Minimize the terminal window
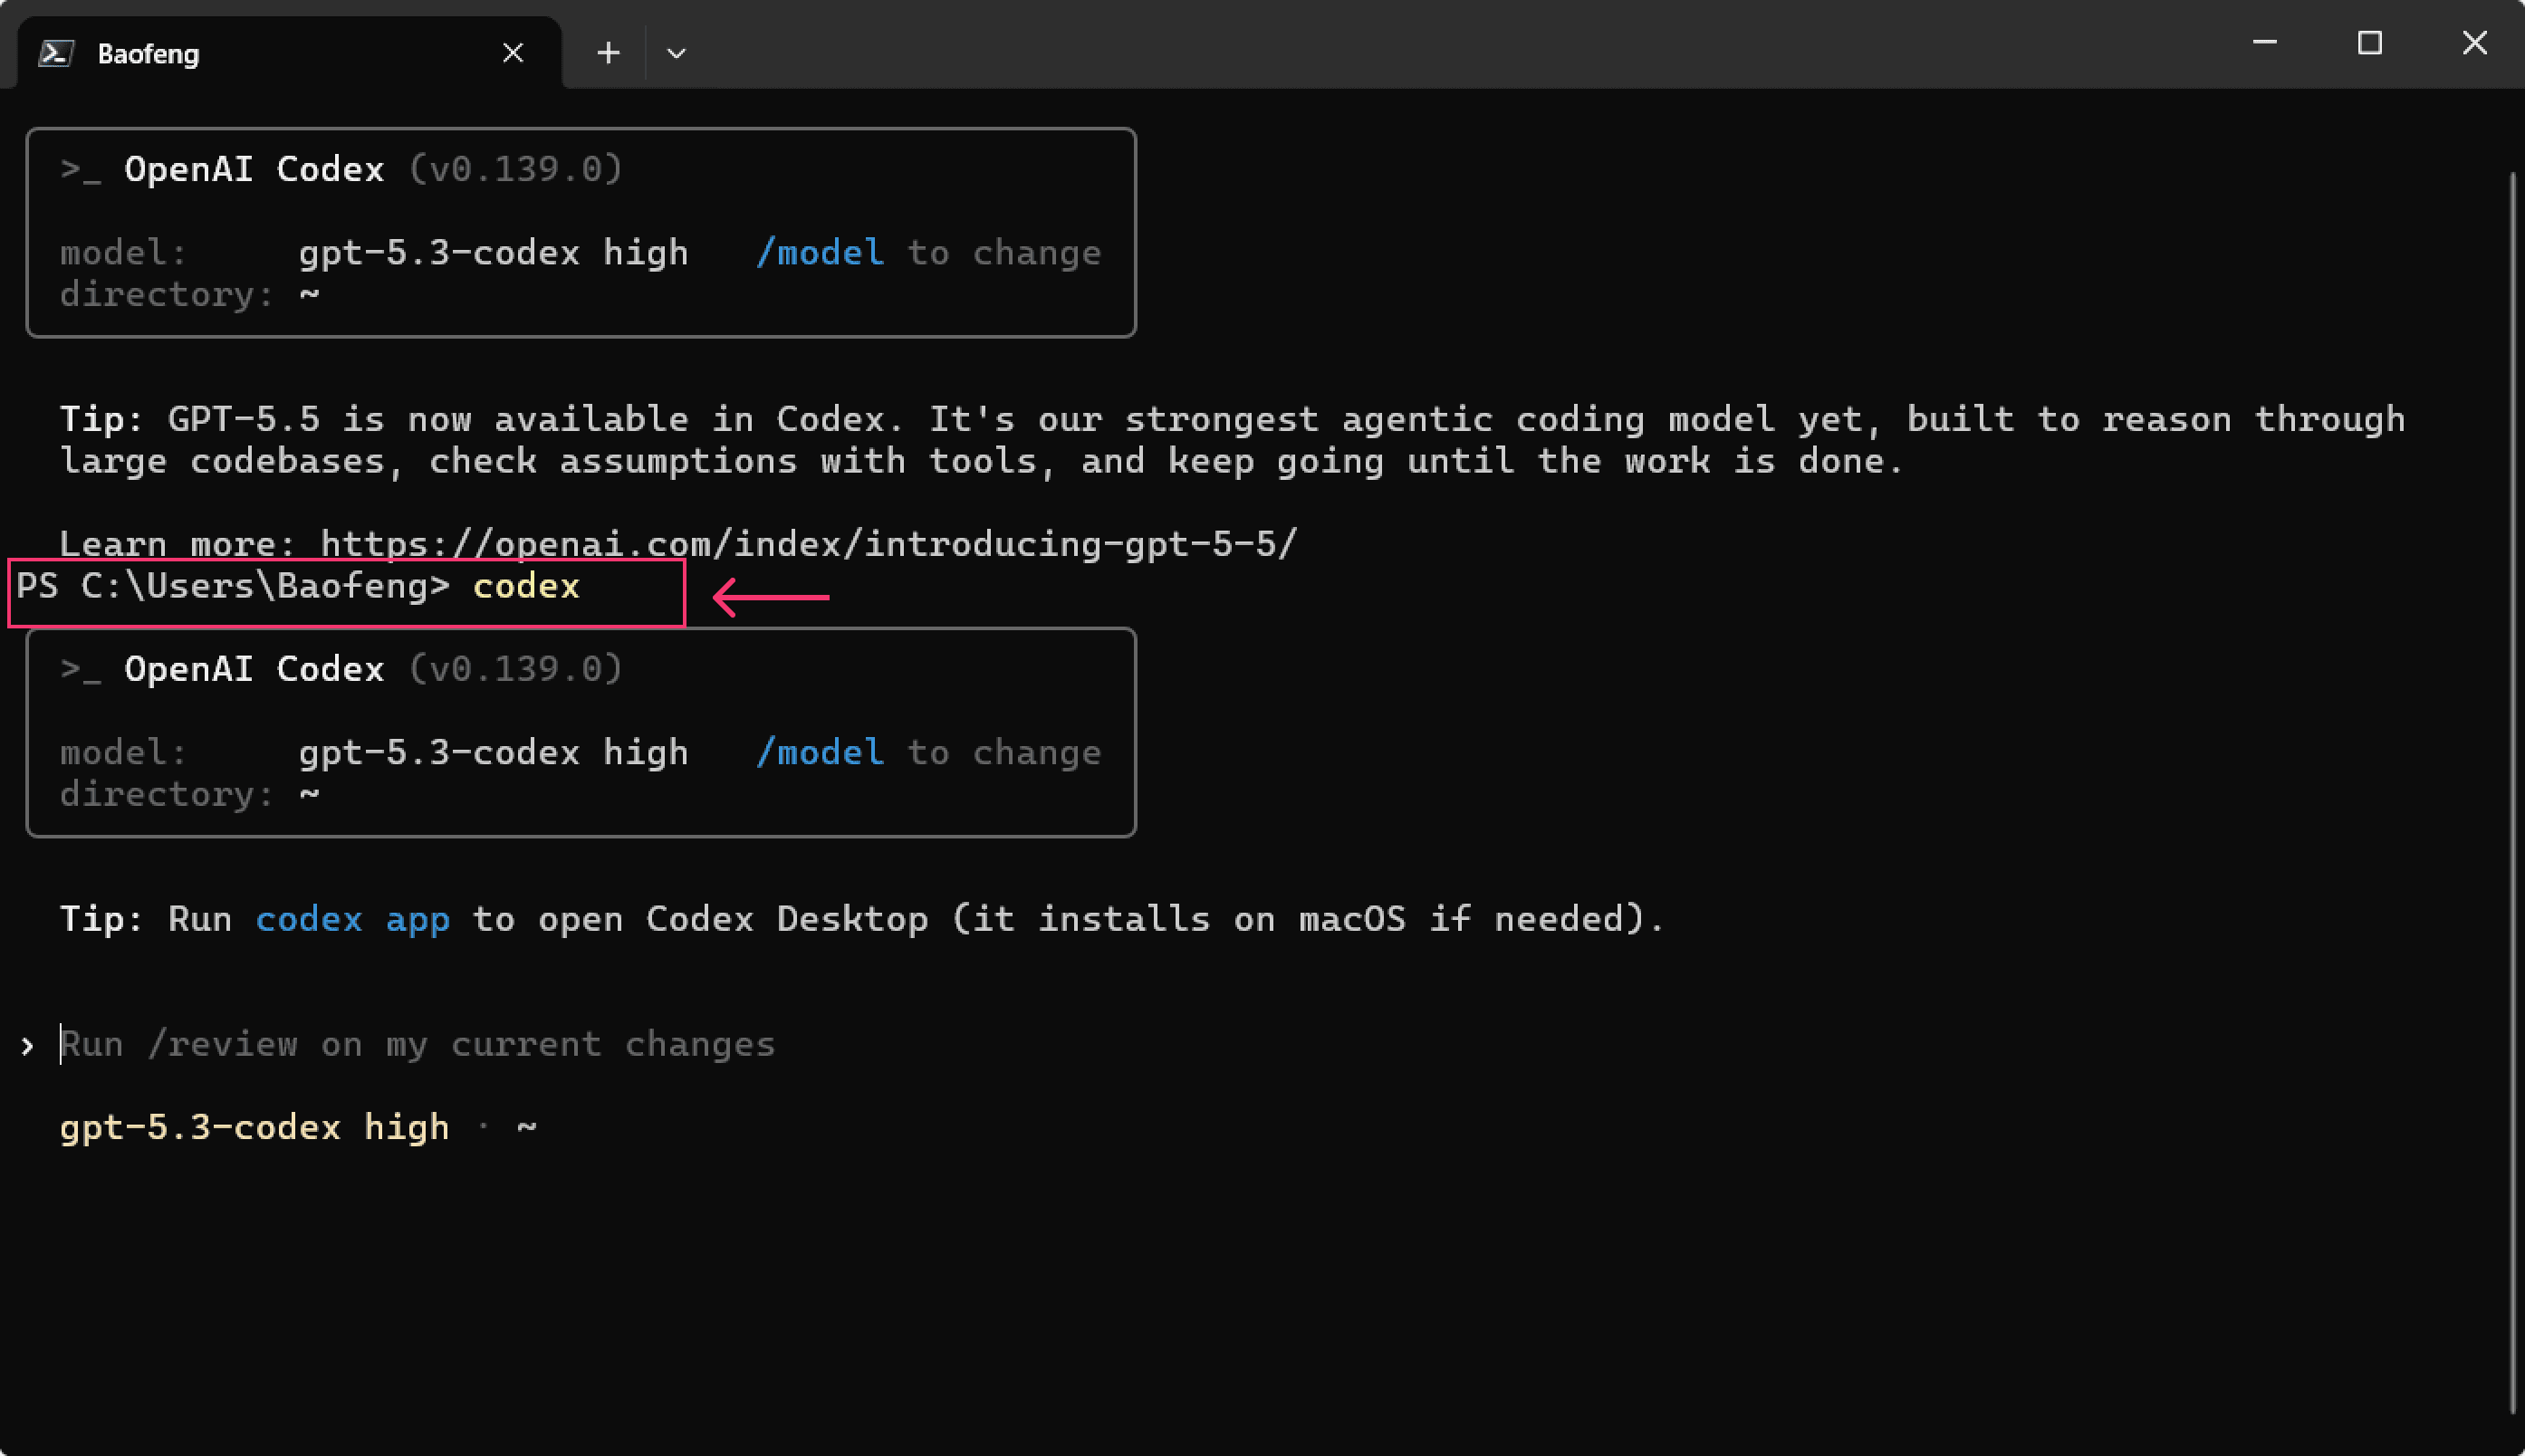Viewport: 2525px width, 1456px height. (2265, 43)
